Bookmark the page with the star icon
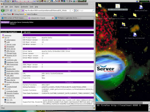 click(70, 11)
